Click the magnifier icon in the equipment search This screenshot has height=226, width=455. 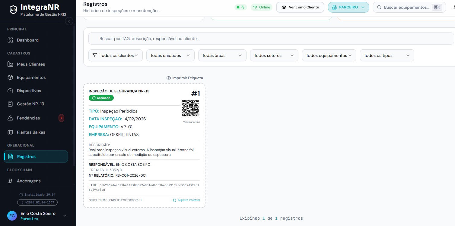tap(379, 7)
